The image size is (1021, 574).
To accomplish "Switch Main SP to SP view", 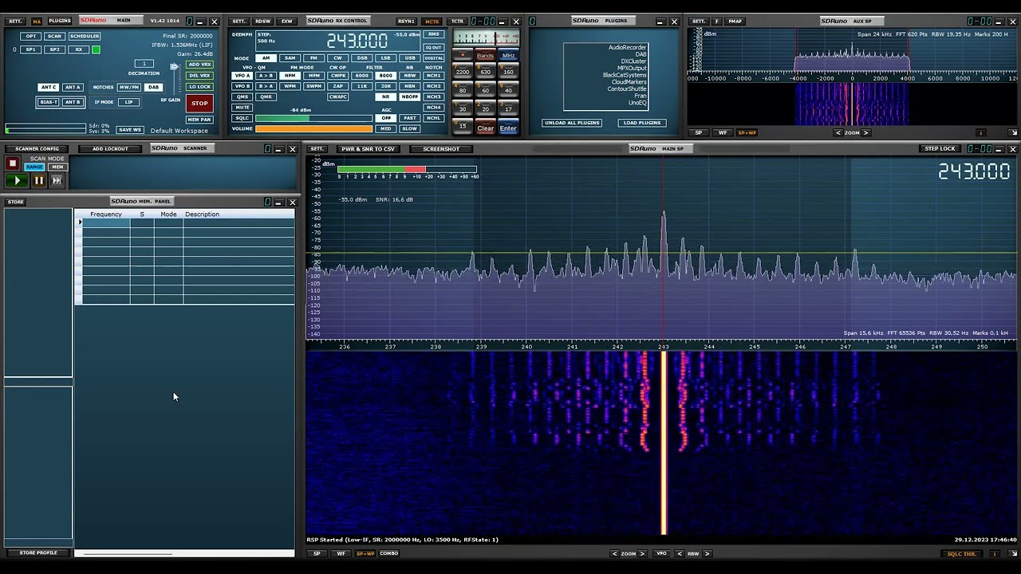I will [x=317, y=553].
